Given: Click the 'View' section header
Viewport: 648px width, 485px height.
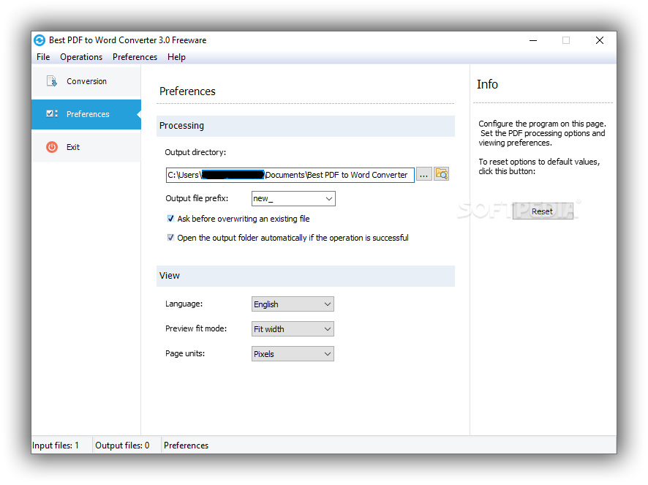Looking at the screenshot, I should [x=306, y=276].
